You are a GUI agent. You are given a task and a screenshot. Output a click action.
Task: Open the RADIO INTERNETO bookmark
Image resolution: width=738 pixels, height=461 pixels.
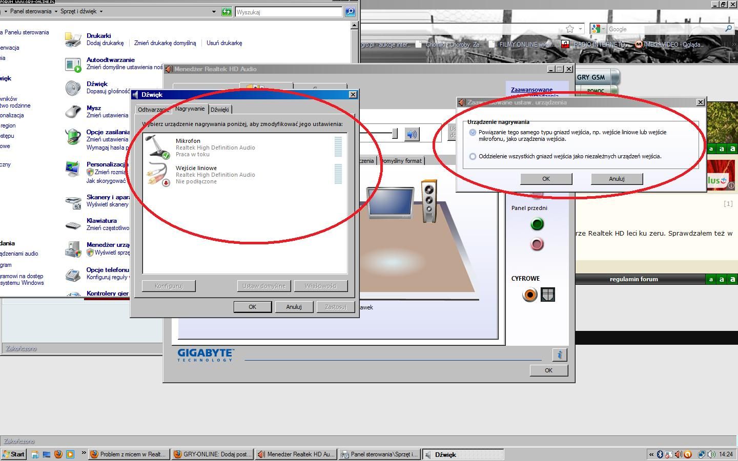click(x=594, y=45)
